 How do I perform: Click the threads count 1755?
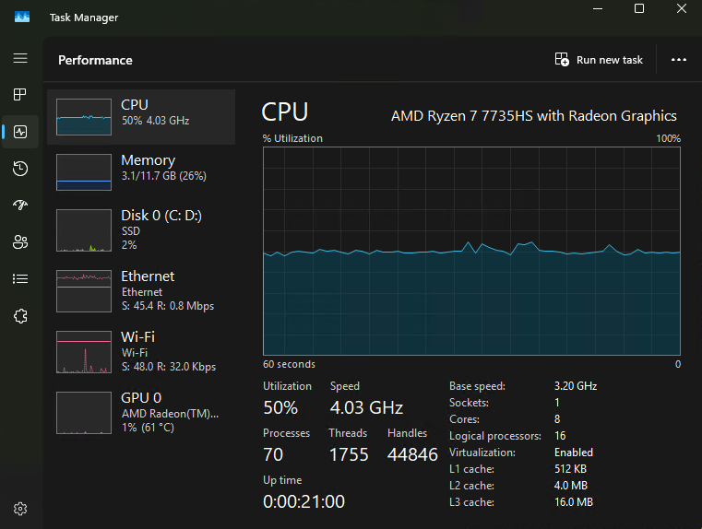tap(349, 454)
